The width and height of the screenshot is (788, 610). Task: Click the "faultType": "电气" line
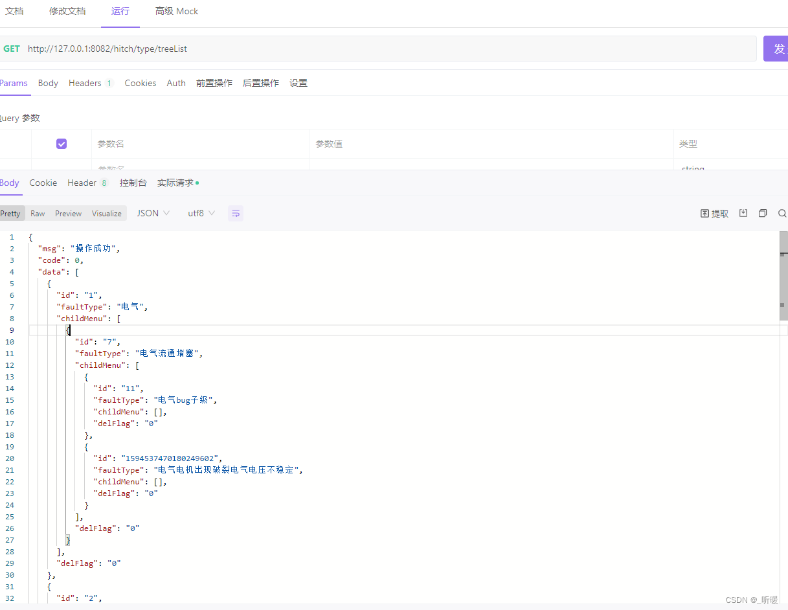[x=102, y=307]
